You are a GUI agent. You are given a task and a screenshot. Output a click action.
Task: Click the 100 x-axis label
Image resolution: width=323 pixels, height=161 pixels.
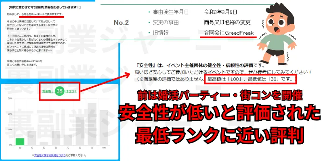[104, 148]
